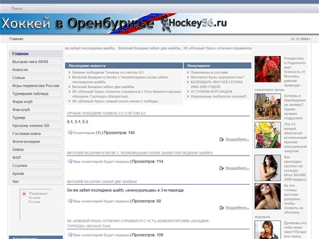Viewport: 319px width, 239px height.
Task: Select Игры первенства России menu item
Action: [36, 85]
